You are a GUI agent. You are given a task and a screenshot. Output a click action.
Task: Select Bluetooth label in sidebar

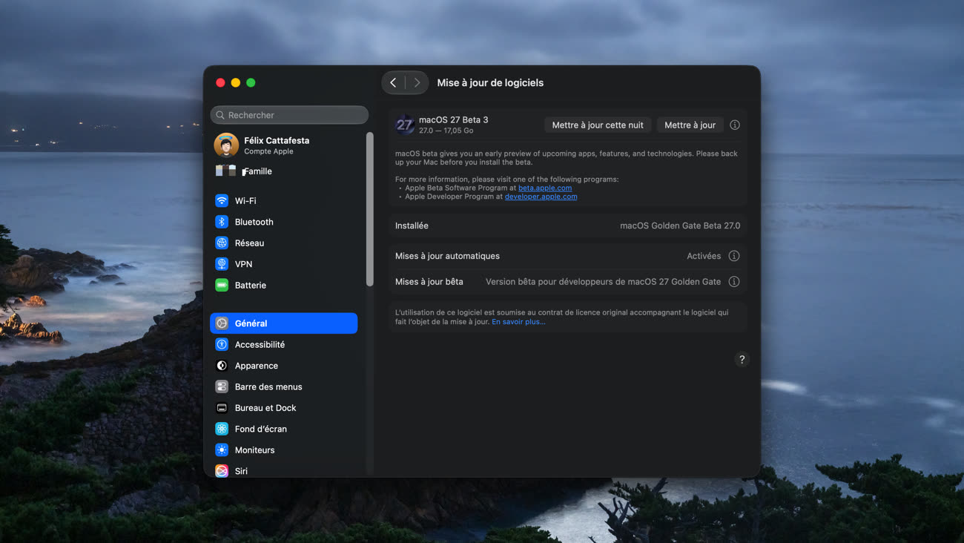254,222
